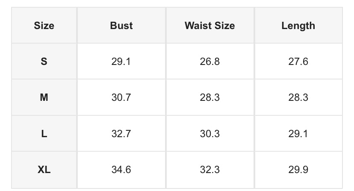354x191 pixels.
Task: Select the L size row label
Action: 44,134
